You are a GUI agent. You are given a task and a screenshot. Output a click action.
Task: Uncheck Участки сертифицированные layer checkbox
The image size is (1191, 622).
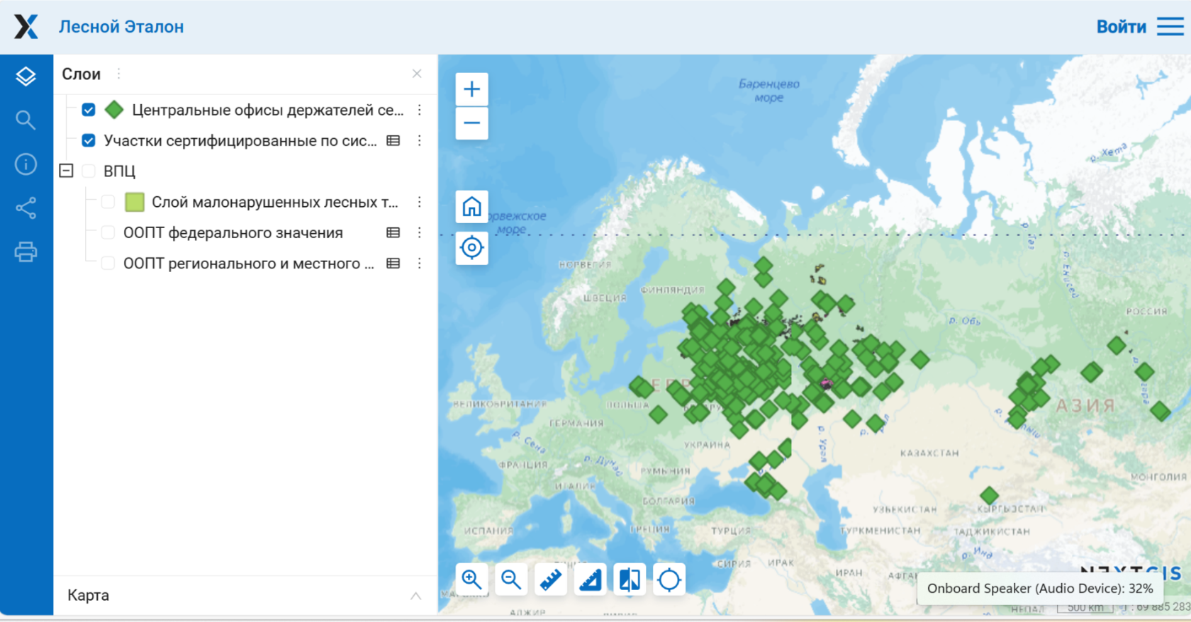click(89, 140)
